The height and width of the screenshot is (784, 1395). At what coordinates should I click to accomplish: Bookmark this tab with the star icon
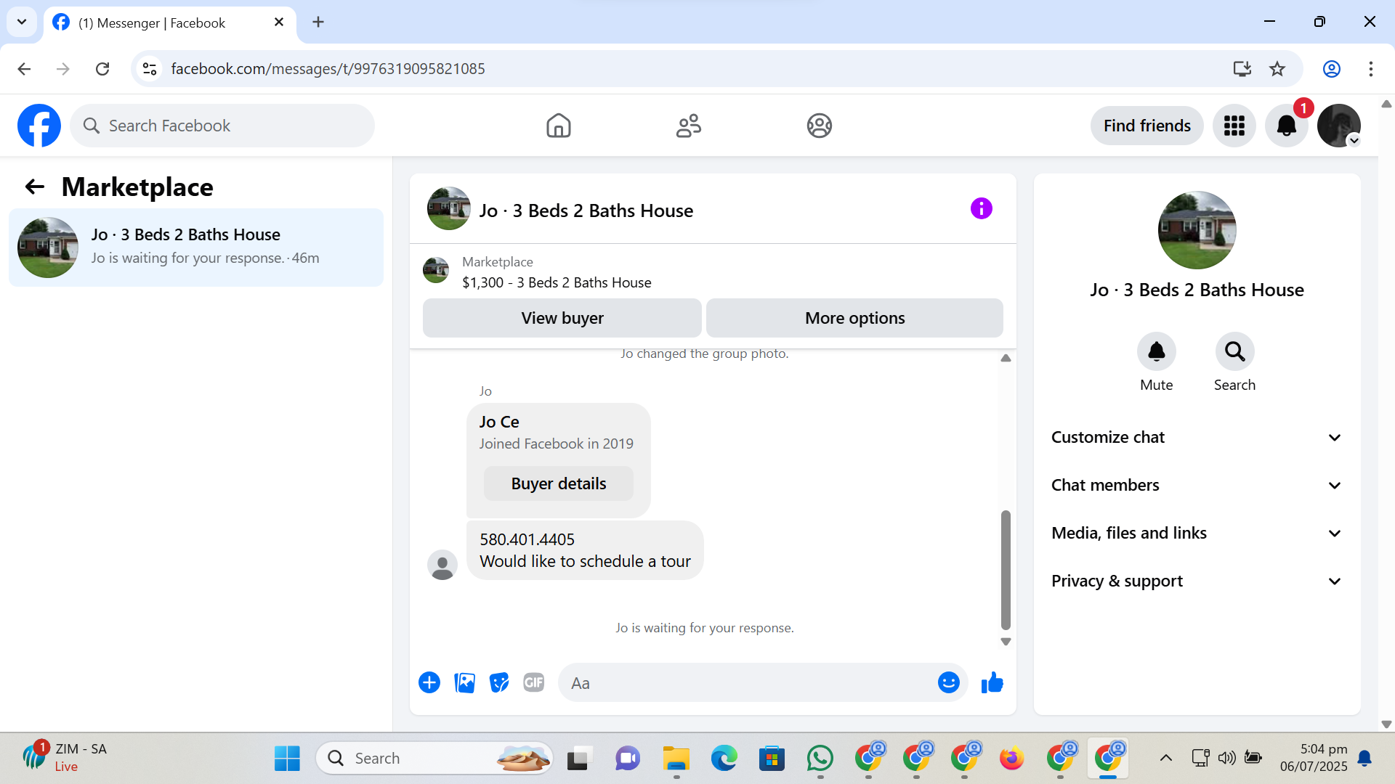[x=1277, y=69]
